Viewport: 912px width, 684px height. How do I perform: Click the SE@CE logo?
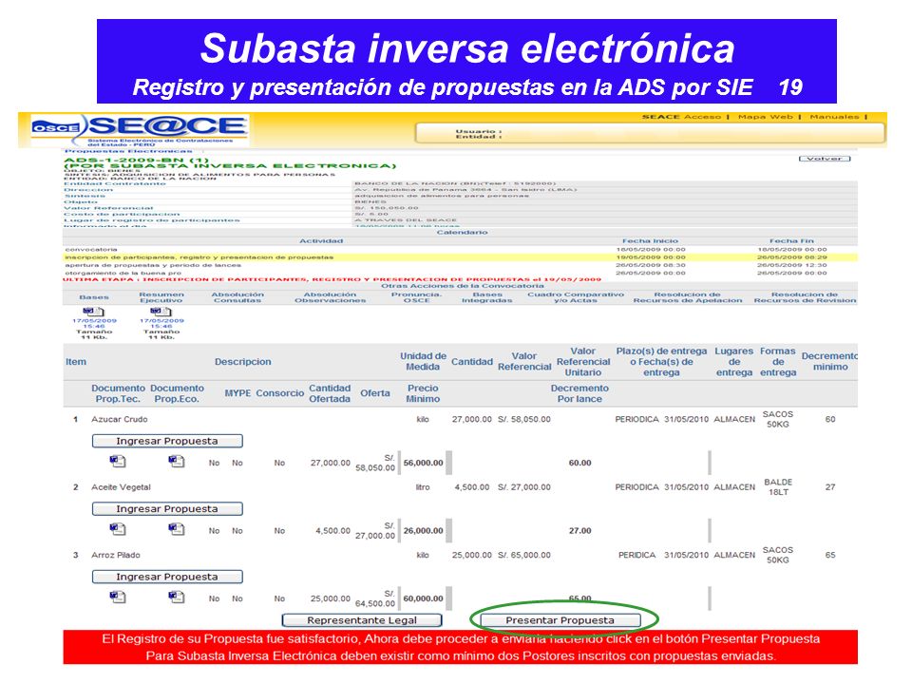tap(169, 126)
